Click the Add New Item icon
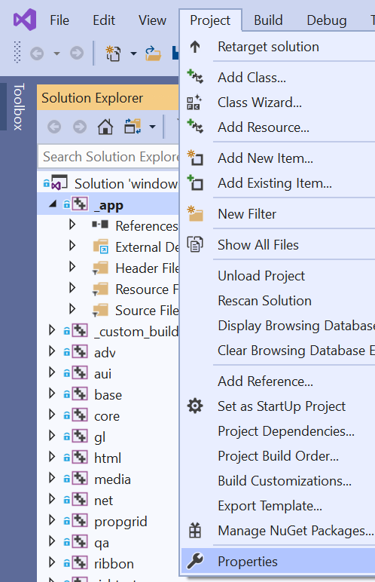Image resolution: width=375 pixels, height=582 pixels. pos(195,158)
